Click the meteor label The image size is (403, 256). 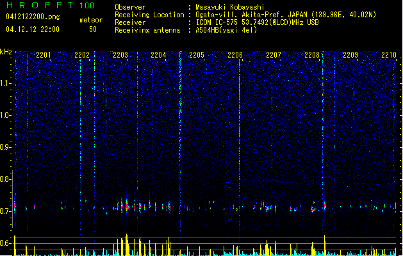pos(91,20)
